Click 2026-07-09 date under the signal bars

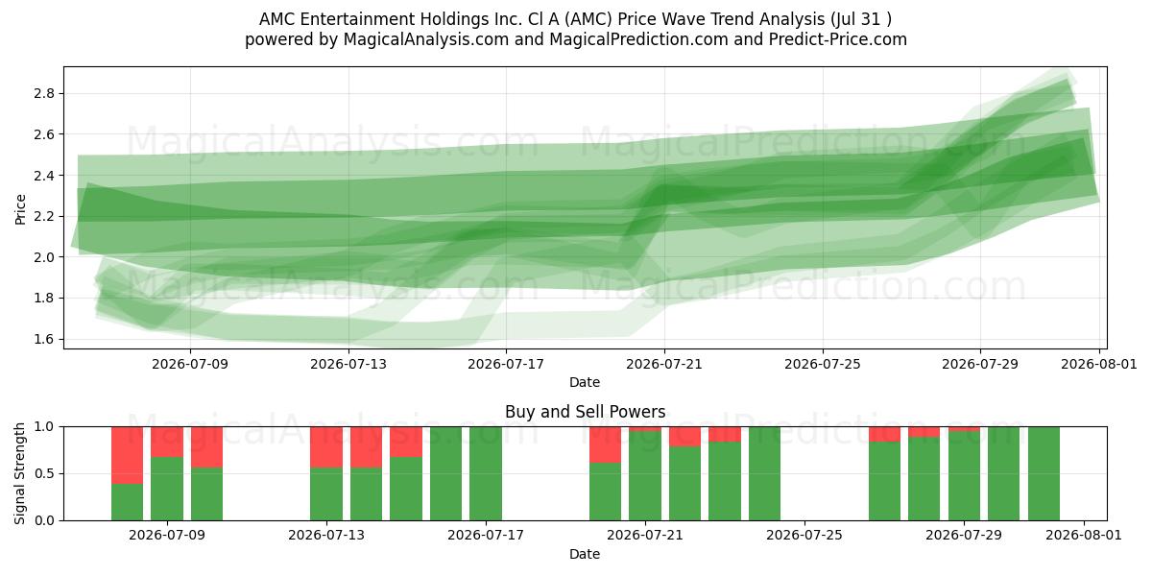168,536
